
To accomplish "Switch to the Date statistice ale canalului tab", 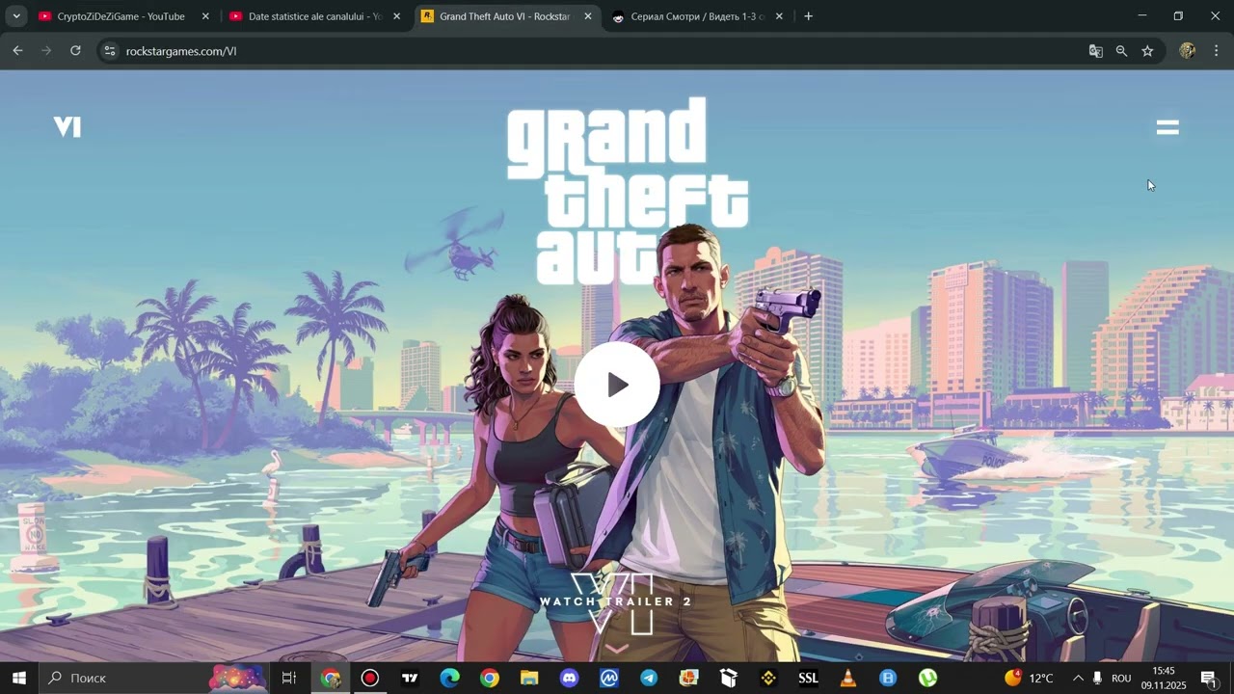I will tap(314, 16).
